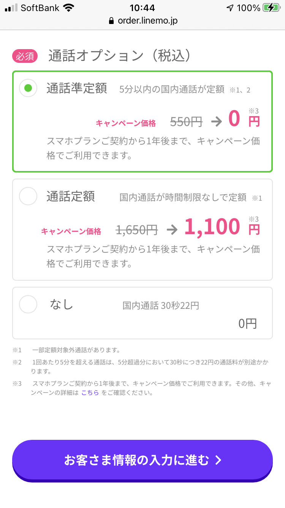285x508 pixels.
Task: Tap the cellular signal bars icon
Action: (x=11, y=8)
